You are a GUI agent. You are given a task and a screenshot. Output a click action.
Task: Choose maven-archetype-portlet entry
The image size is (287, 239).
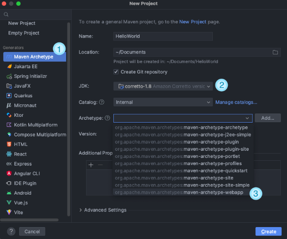(x=183, y=156)
